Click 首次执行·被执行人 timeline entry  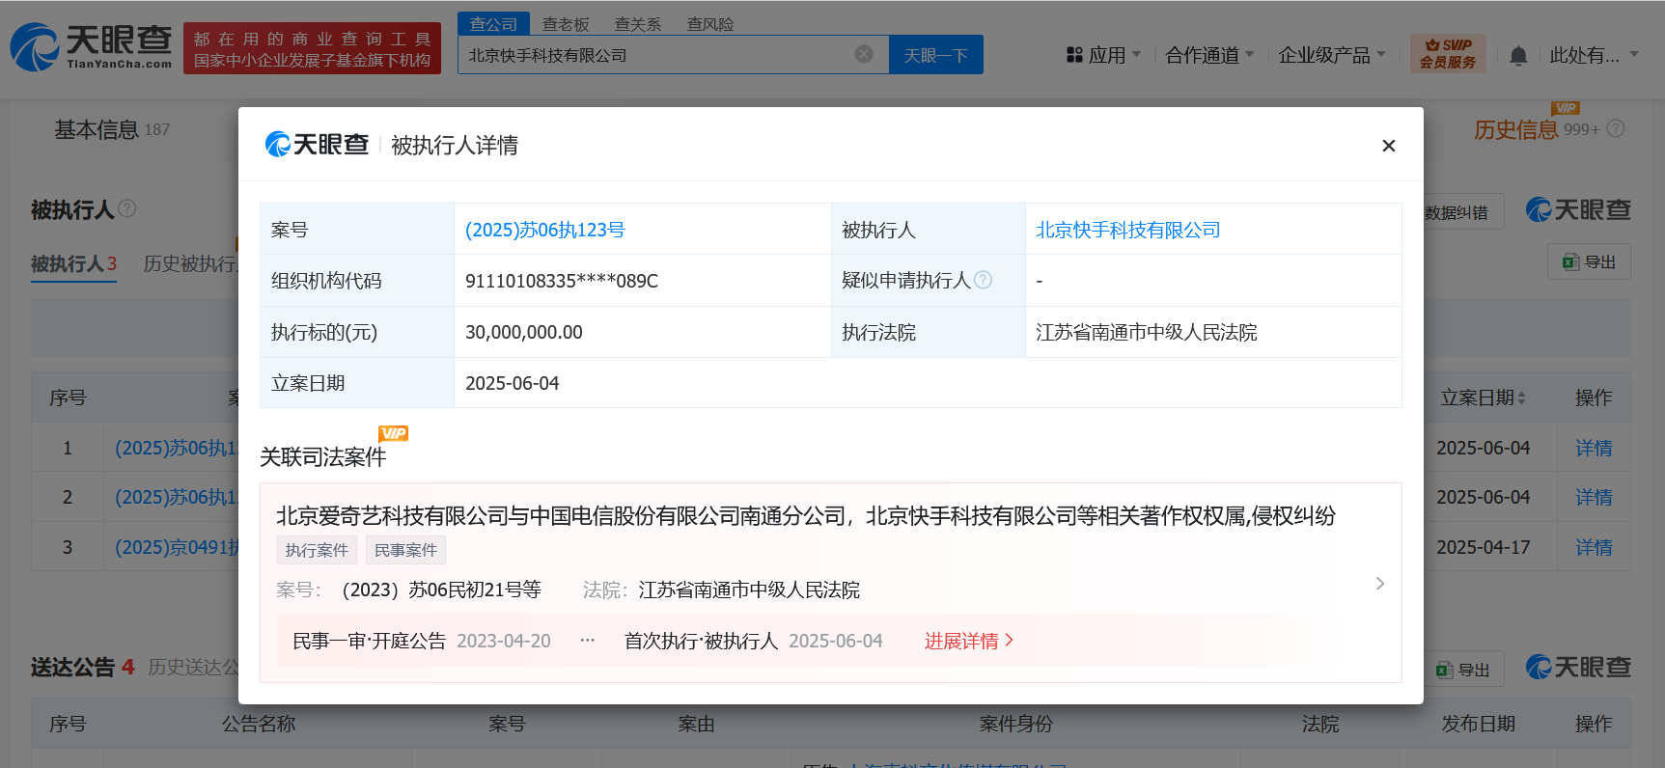(x=701, y=641)
